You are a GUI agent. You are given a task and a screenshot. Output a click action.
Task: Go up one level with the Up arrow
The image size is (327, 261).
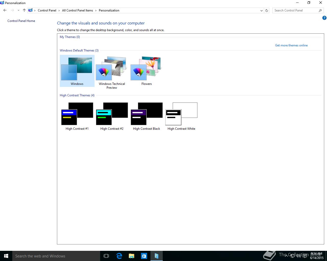[x=24, y=10]
